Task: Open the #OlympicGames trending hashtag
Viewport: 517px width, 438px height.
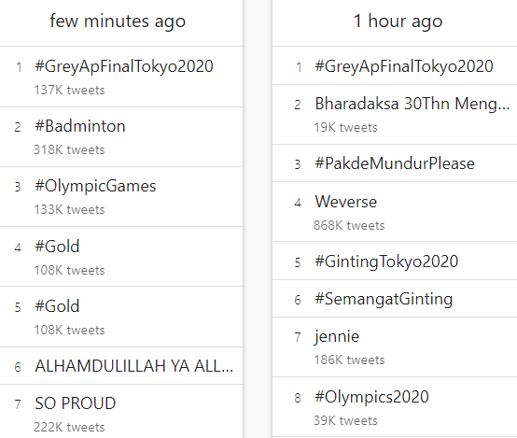Action: [x=95, y=186]
